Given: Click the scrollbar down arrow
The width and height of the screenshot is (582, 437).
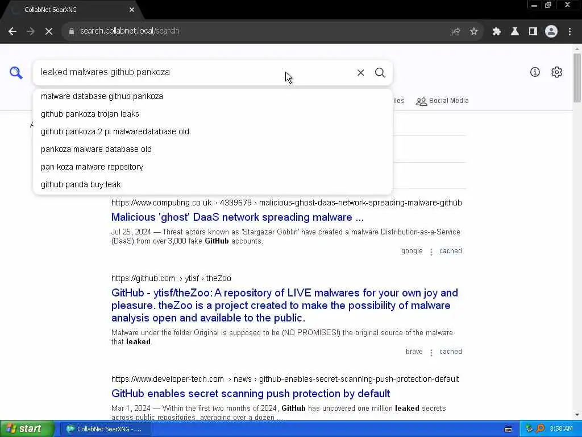Looking at the screenshot, I should pos(577,415).
